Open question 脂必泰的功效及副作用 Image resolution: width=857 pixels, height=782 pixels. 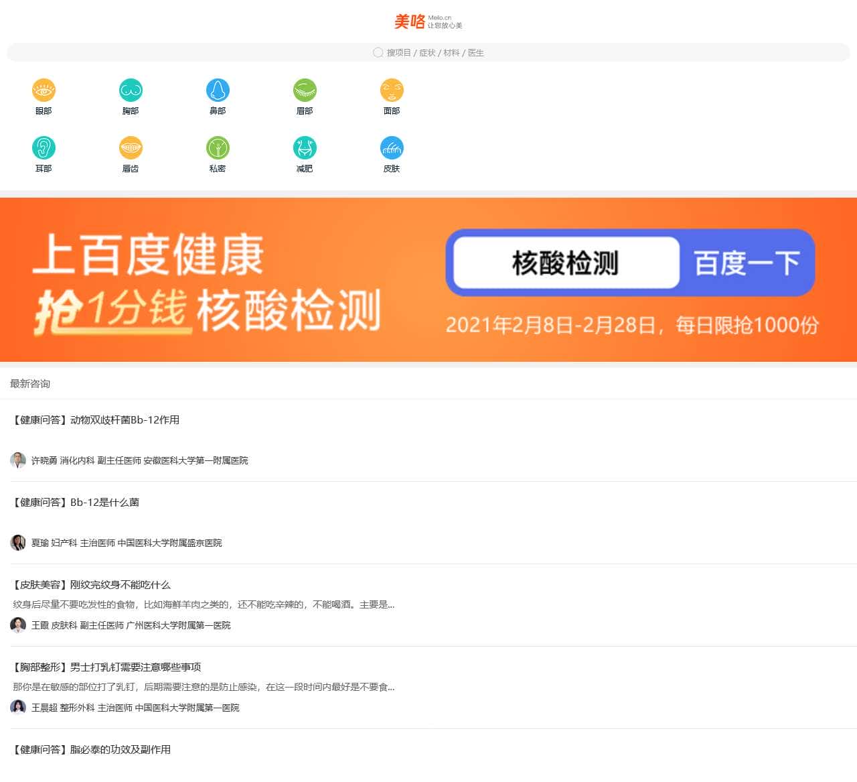(x=92, y=750)
